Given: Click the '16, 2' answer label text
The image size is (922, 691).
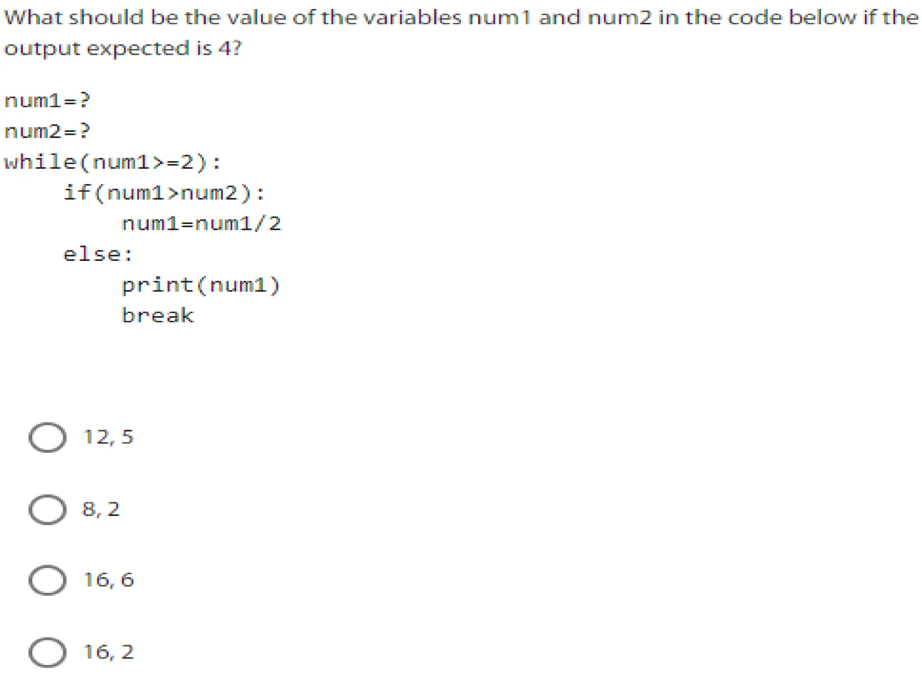Looking at the screenshot, I should 108,652.
